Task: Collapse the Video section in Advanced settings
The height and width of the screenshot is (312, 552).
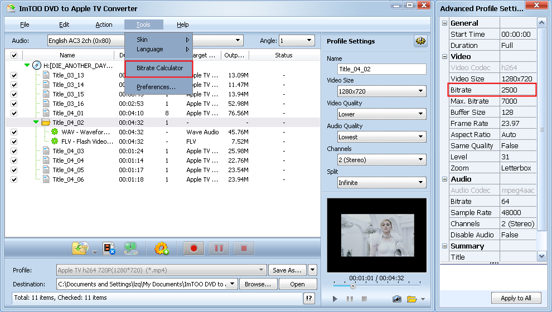Action: click(x=444, y=57)
